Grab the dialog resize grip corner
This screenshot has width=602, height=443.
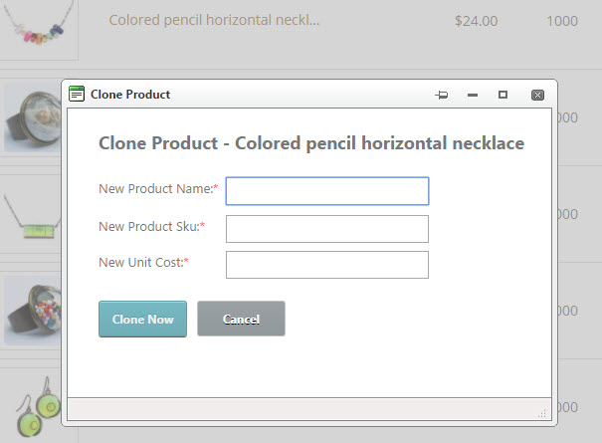(541, 414)
